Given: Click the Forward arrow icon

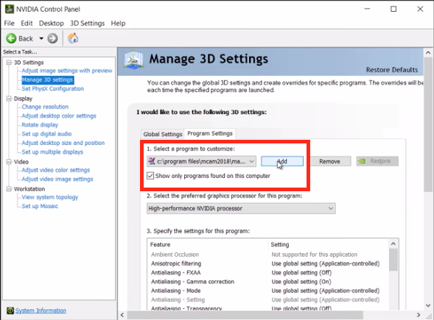Looking at the screenshot, I should [x=52, y=38].
